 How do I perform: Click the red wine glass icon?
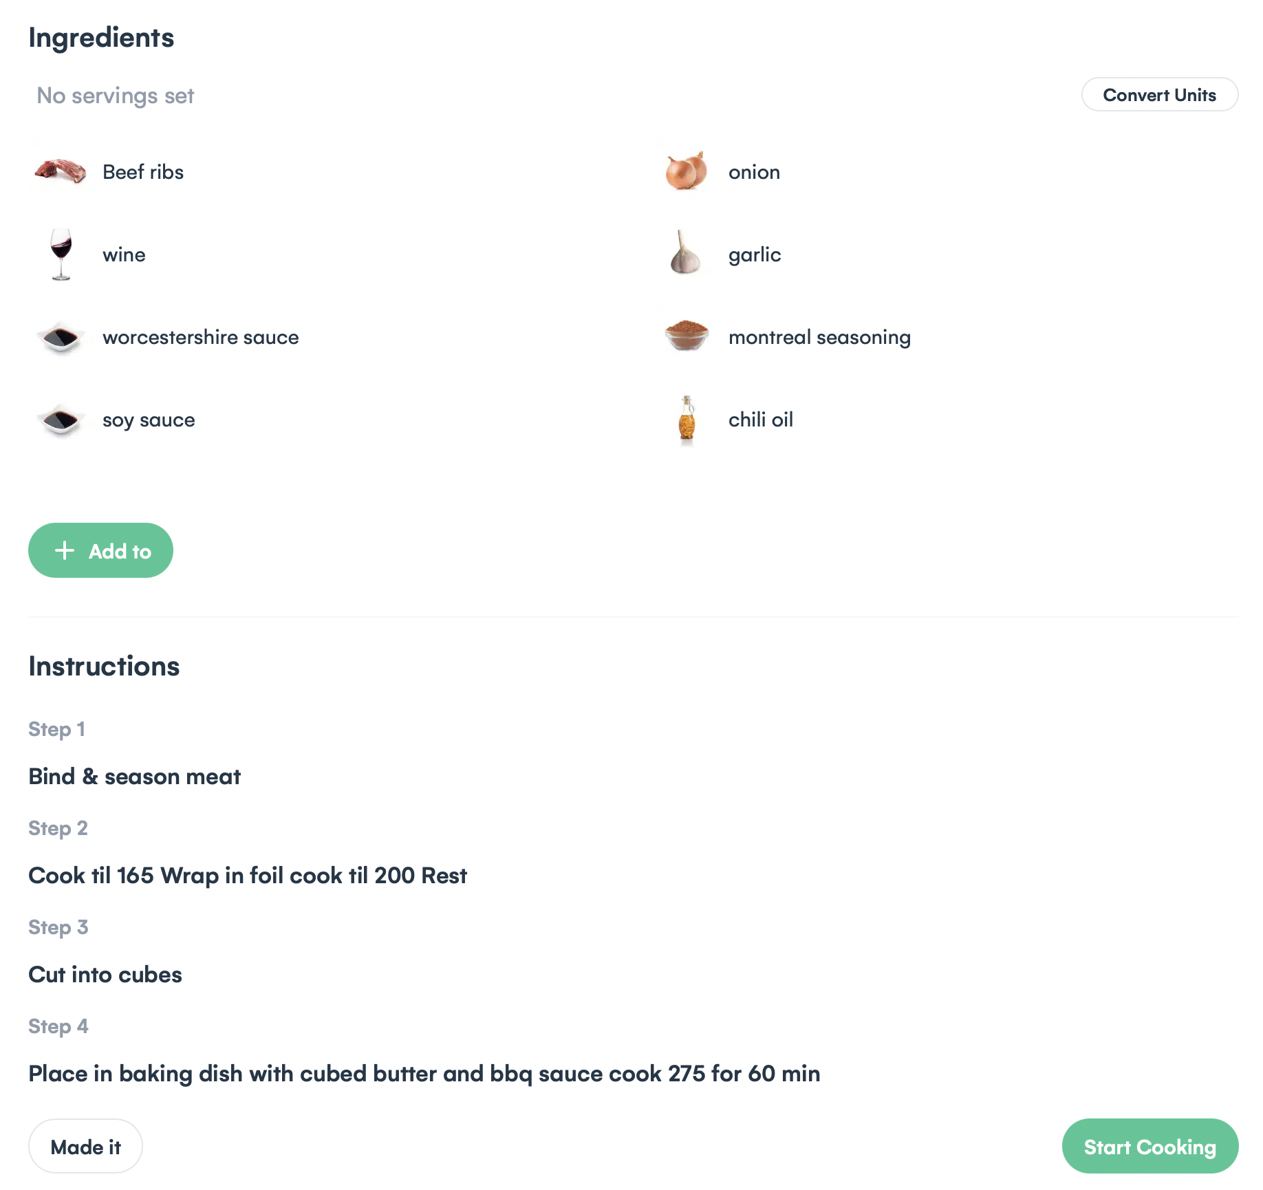[x=61, y=254]
